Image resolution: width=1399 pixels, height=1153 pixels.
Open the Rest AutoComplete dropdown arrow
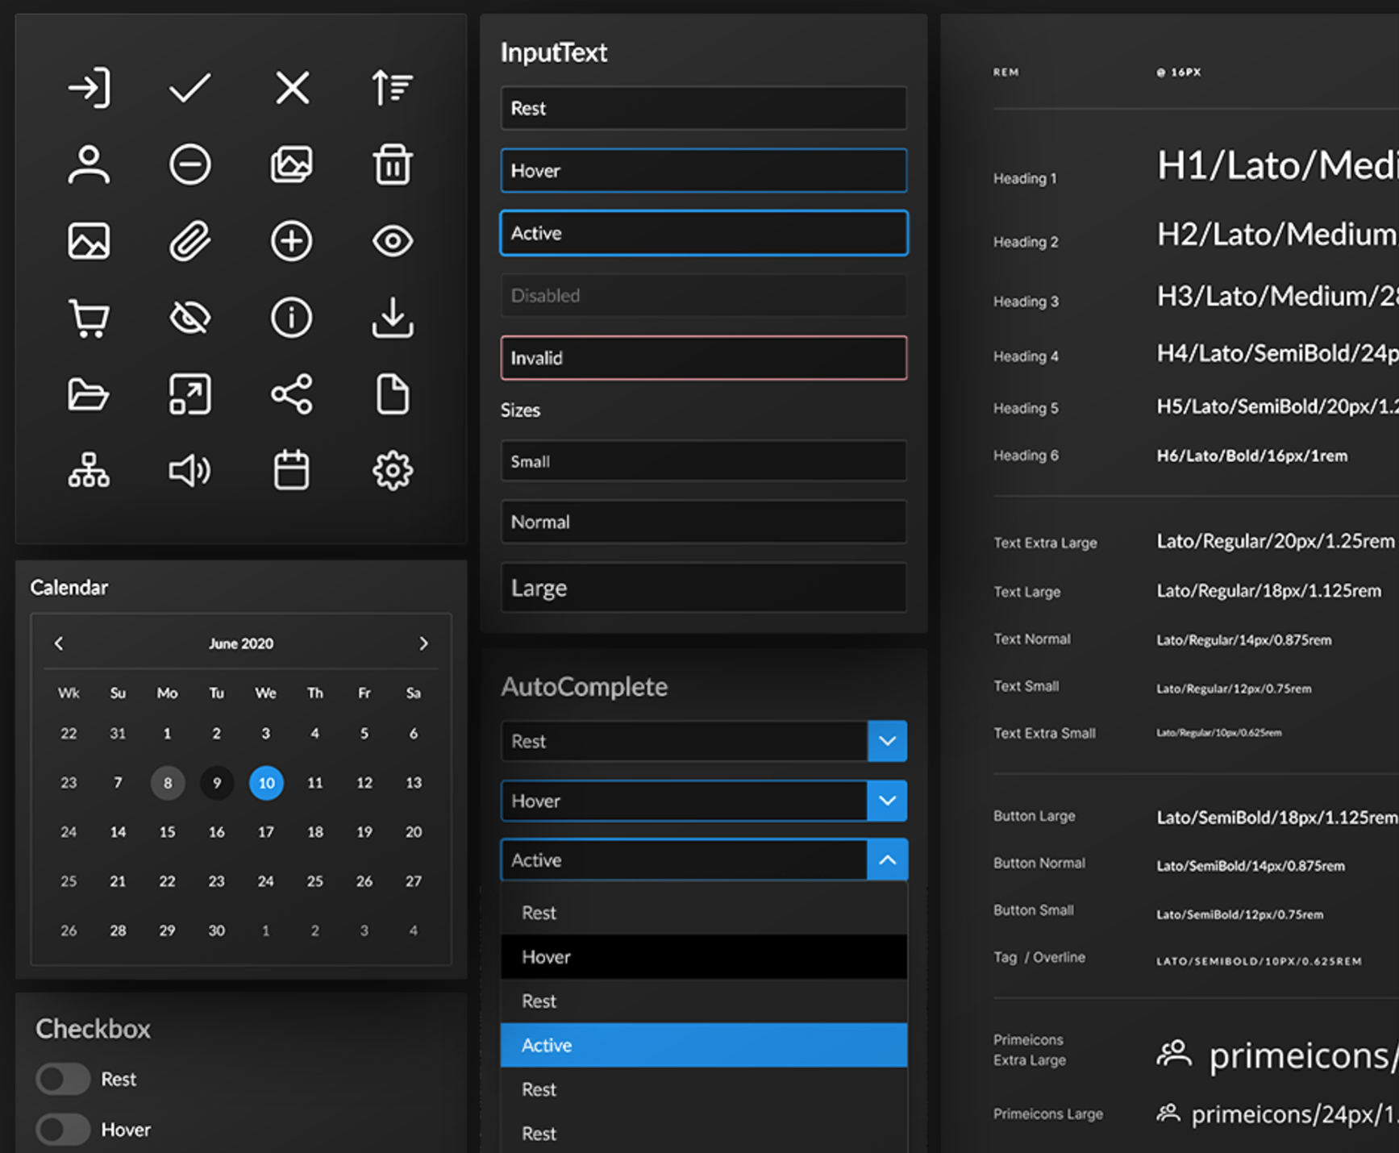887,741
